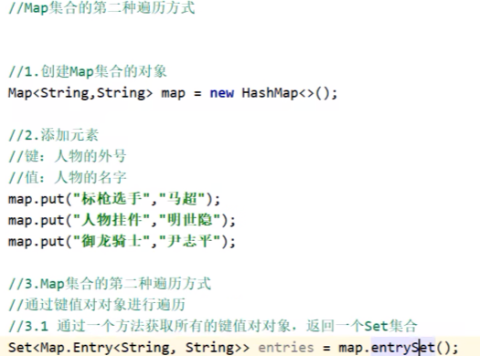
Task: Click the highlighted 'entrySet' method call
Action: [x=403, y=348]
